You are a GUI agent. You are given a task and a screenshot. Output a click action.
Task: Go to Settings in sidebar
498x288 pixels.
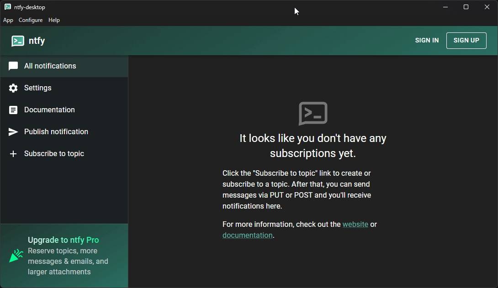pos(64,88)
